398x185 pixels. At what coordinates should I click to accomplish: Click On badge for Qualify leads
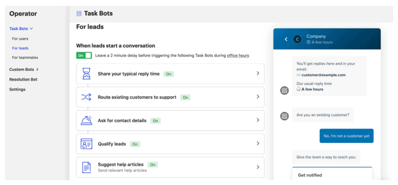click(135, 144)
